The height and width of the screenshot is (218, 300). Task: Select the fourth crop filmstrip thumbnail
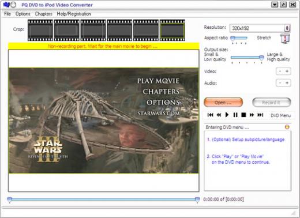point(119,30)
